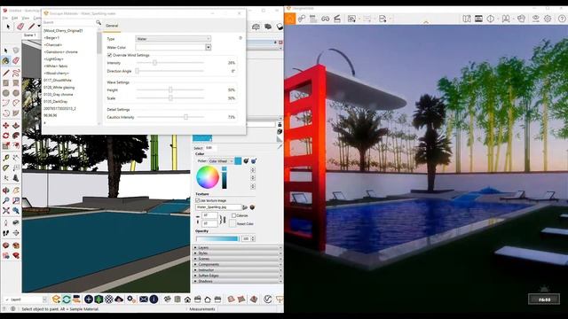Open the map icon in Enscape right toolbar

pyautogui.click(x=467, y=19)
